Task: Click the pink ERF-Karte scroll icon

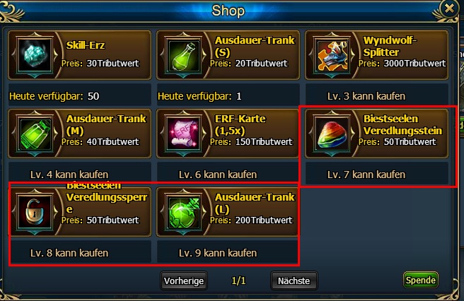Action: tap(183, 133)
